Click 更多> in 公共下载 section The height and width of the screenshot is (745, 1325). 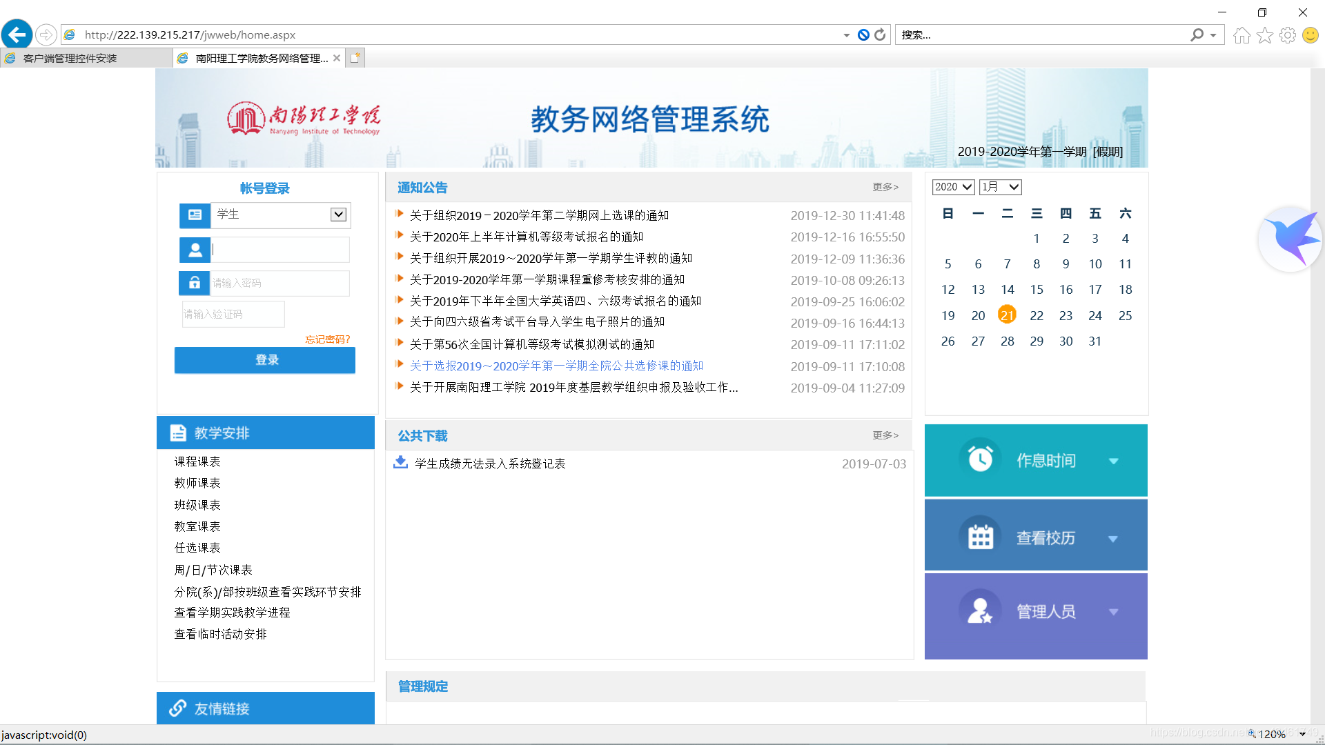point(885,435)
